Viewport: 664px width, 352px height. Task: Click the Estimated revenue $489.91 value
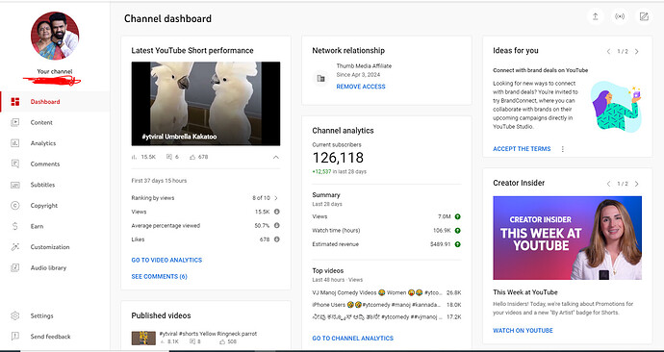[441, 244]
